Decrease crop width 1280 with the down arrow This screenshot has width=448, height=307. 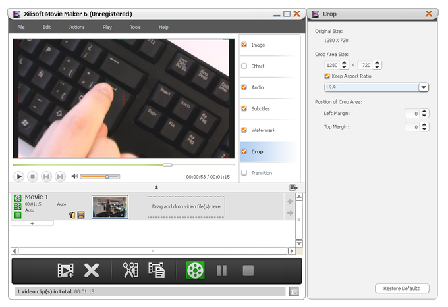point(344,67)
